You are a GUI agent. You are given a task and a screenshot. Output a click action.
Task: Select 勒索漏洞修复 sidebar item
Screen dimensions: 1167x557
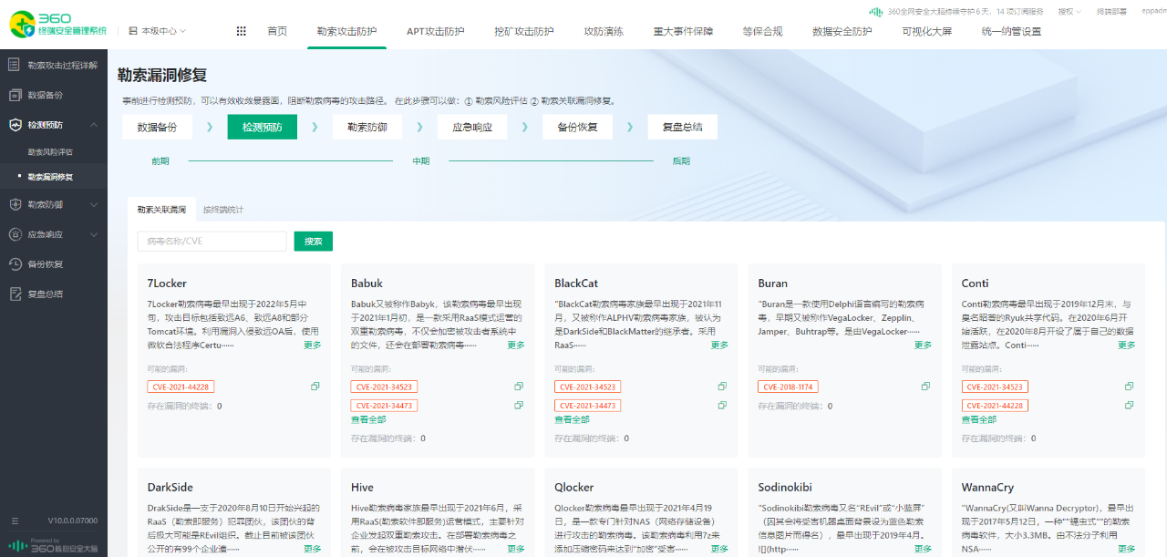click(x=50, y=177)
